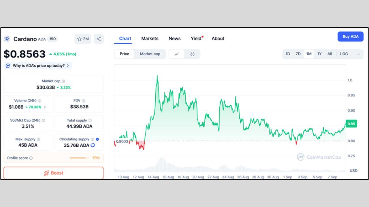Open the Yield tab
Image resolution: width=369 pixels, height=207 pixels.
coord(196,39)
